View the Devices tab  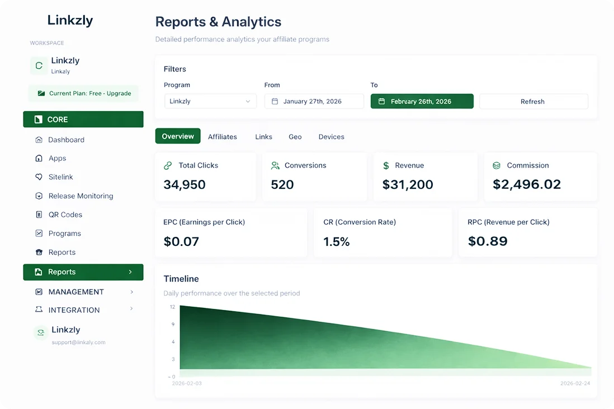coord(331,136)
